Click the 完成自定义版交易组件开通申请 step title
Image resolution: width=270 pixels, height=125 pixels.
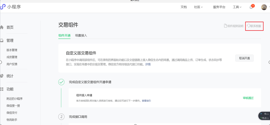pyautogui.click(x=90, y=82)
